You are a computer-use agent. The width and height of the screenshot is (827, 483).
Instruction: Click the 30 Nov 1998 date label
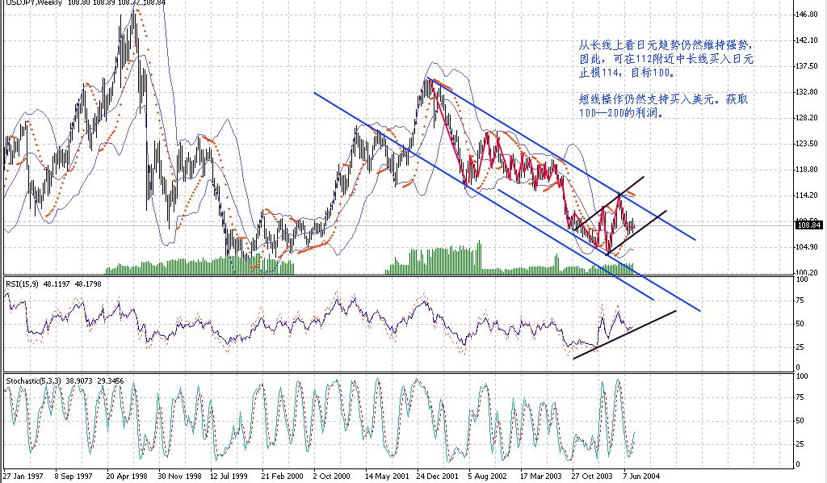click(x=179, y=477)
